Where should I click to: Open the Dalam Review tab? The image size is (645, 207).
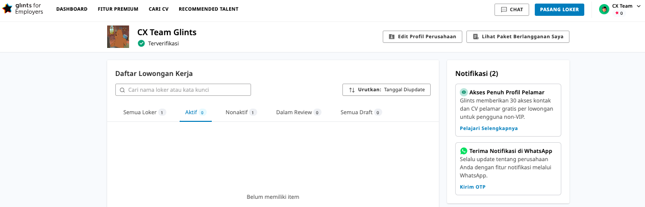click(299, 112)
